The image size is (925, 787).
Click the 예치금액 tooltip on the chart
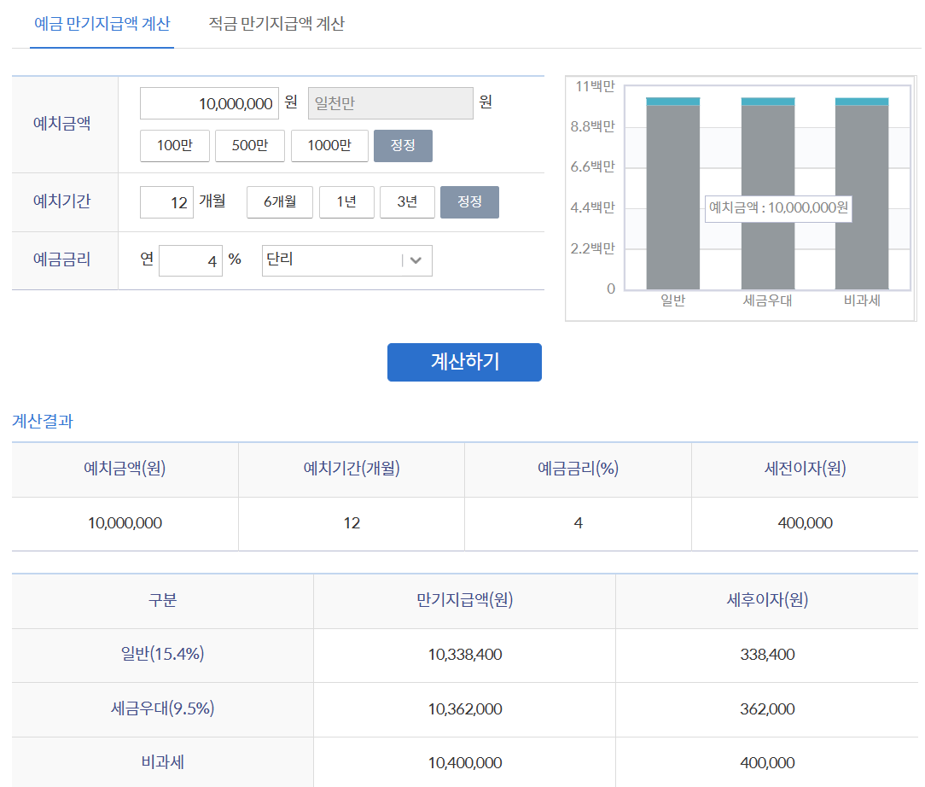click(777, 209)
